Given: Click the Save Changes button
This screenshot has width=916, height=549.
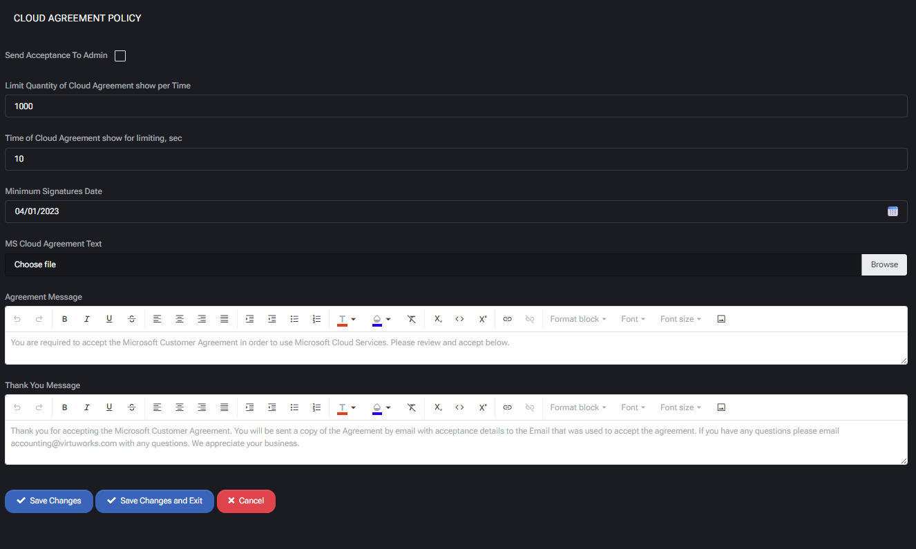Looking at the screenshot, I should pyautogui.click(x=49, y=501).
